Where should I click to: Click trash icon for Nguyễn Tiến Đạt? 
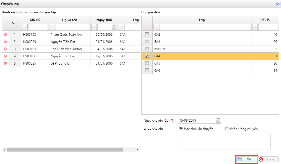[x=5, y=42]
